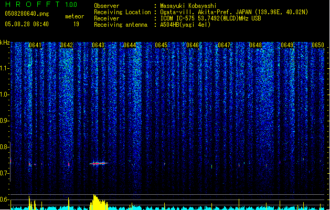Click the Receiving Location value text
The image size is (330, 210).
234,12
